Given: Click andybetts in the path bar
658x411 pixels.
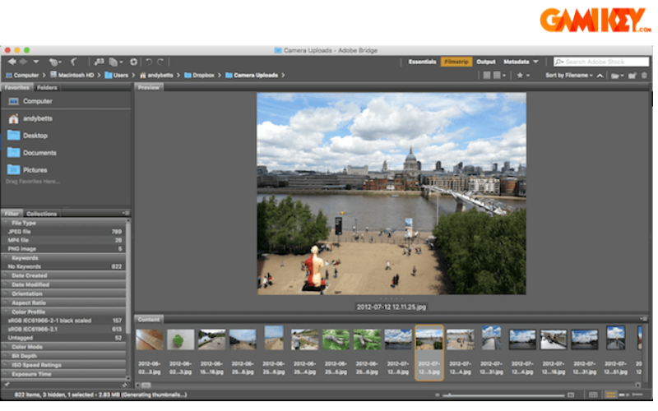Looking at the screenshot, I should tap(156, 75).
